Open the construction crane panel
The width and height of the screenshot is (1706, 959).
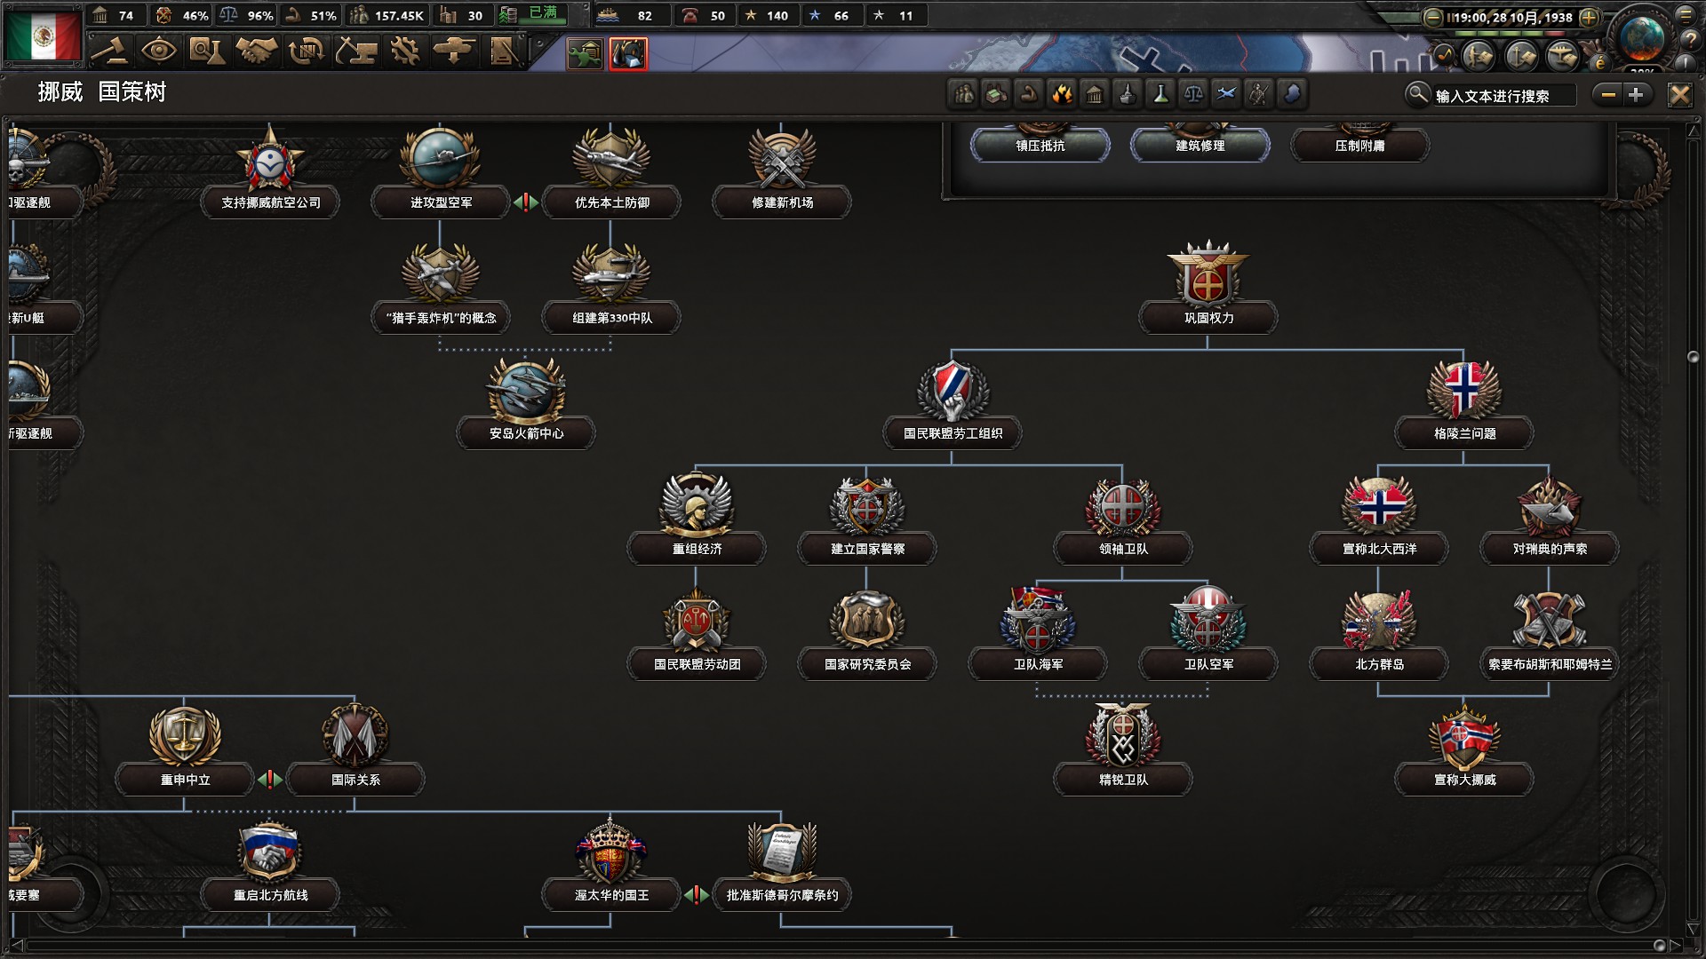click(355, 51)
